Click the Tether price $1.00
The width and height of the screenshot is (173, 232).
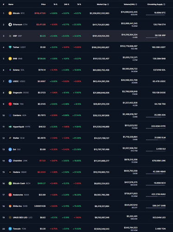pos(43,47)
